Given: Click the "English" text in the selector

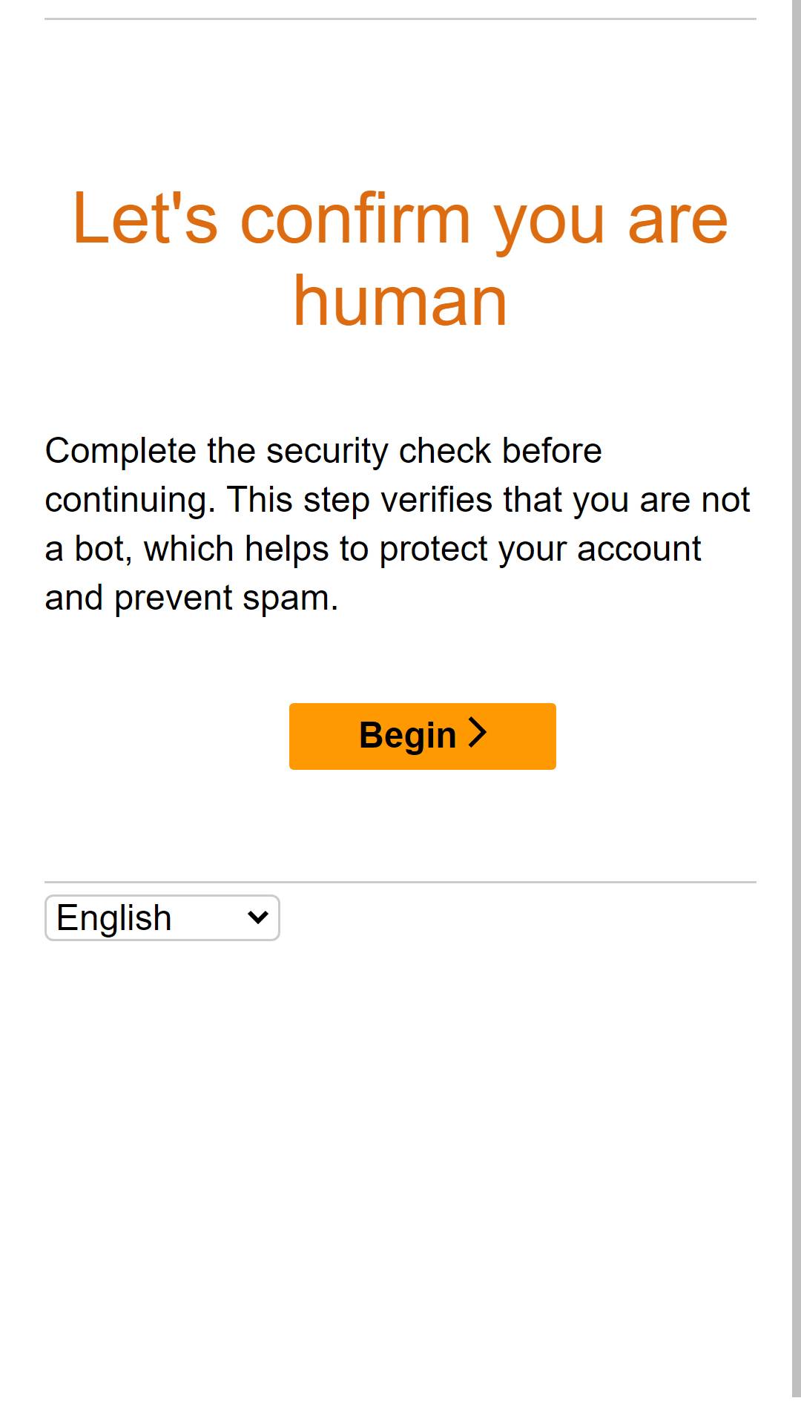Looking at the screenshot, I should click(114, 917).
